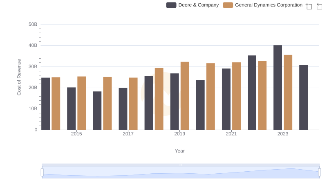
Task: Click the 2016 Deere & Company bar
Action: (97, 111)
